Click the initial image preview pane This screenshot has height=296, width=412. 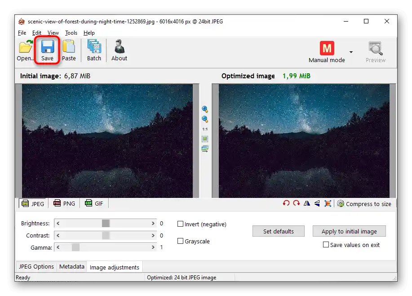click(x=107, y=141)
